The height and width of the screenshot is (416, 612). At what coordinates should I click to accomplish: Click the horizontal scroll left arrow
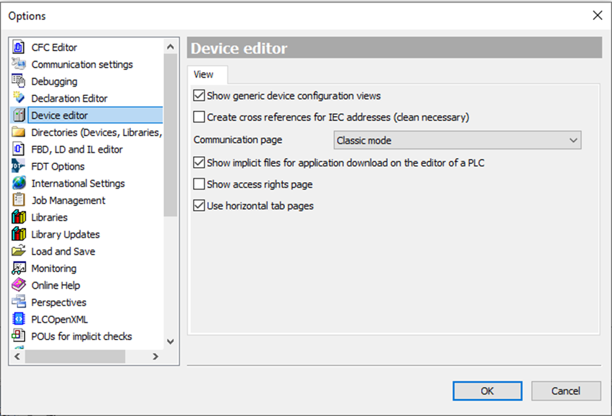[17, 356]
